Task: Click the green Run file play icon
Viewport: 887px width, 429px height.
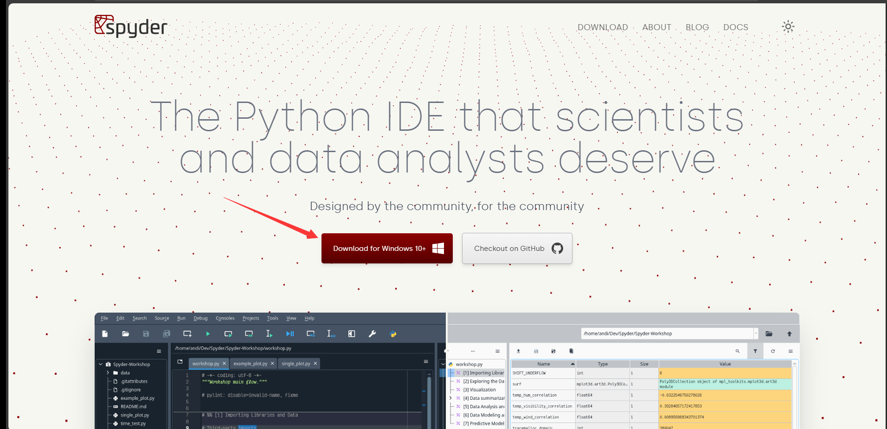Action: click(208, 333)
